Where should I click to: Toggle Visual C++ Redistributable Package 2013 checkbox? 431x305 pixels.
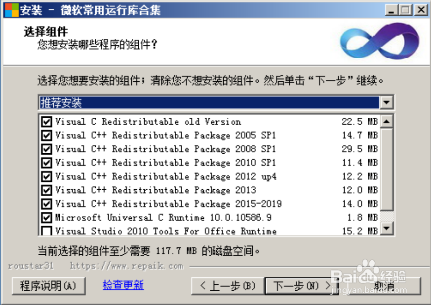coord(46,190)
